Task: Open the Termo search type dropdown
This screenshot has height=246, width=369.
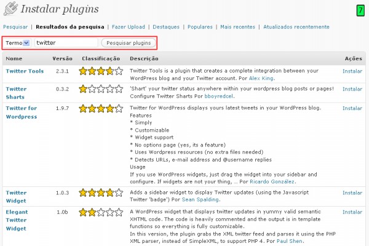Action: tap(17, 43)
